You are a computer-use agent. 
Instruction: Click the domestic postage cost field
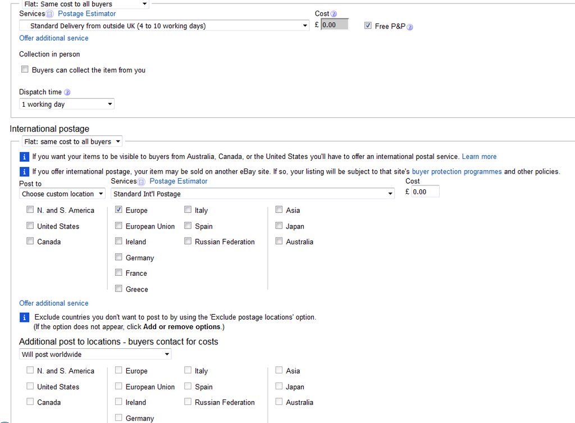(335, 25)
